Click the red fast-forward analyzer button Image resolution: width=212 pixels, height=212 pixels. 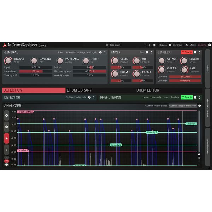click(x=6, y=138)
